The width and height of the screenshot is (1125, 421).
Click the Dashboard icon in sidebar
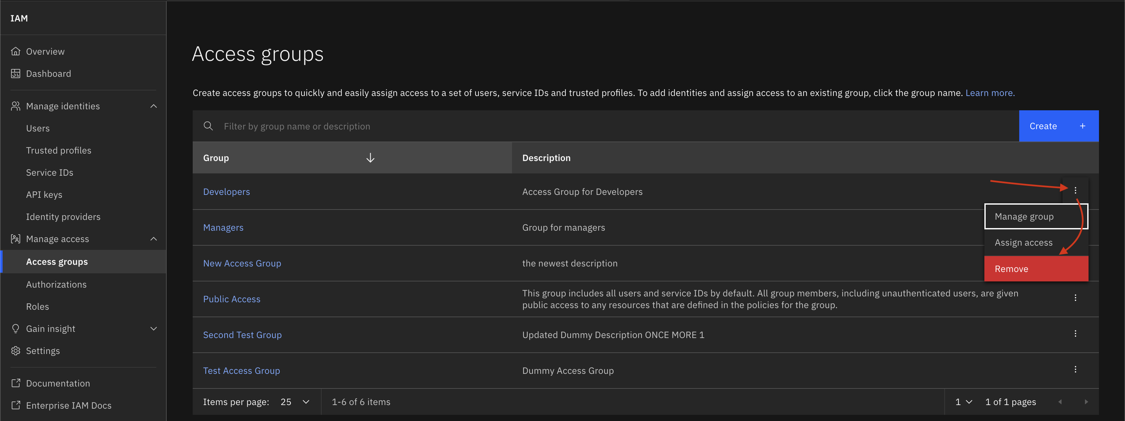tap(16, 74)
